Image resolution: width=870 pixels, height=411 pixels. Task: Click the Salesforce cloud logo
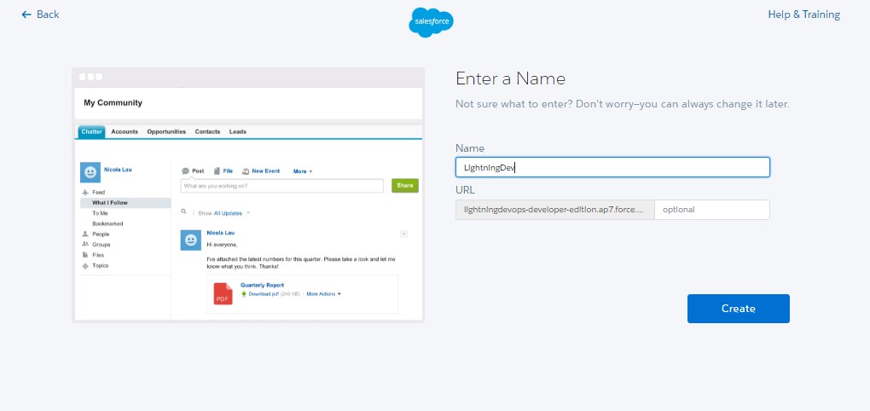431,21
